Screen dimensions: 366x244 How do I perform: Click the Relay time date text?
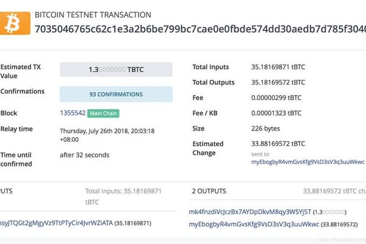tap(107, 135)
